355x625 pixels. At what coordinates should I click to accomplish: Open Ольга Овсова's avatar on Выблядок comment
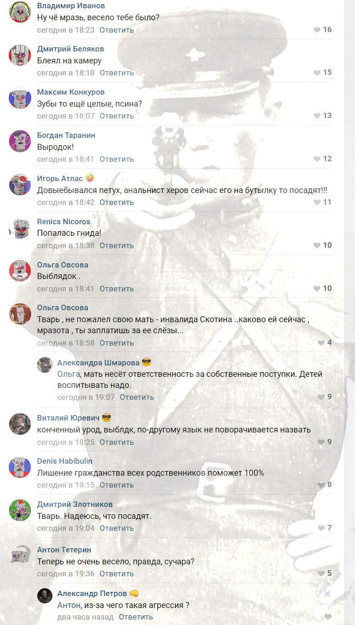pos(20,270)
